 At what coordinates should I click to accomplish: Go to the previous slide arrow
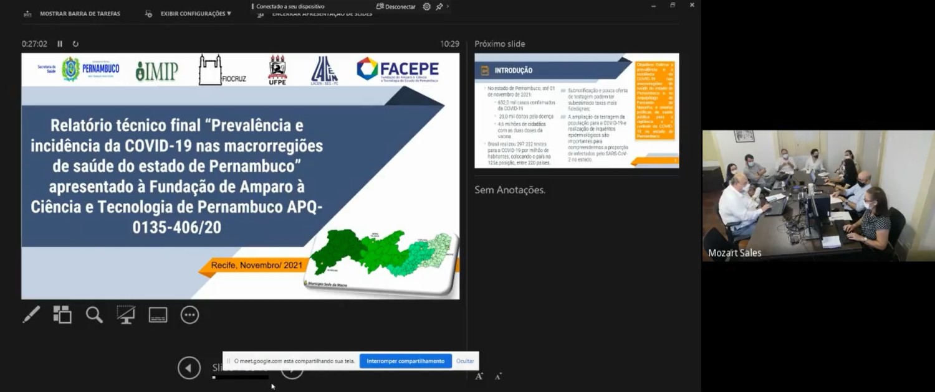[x=189, y=368]
